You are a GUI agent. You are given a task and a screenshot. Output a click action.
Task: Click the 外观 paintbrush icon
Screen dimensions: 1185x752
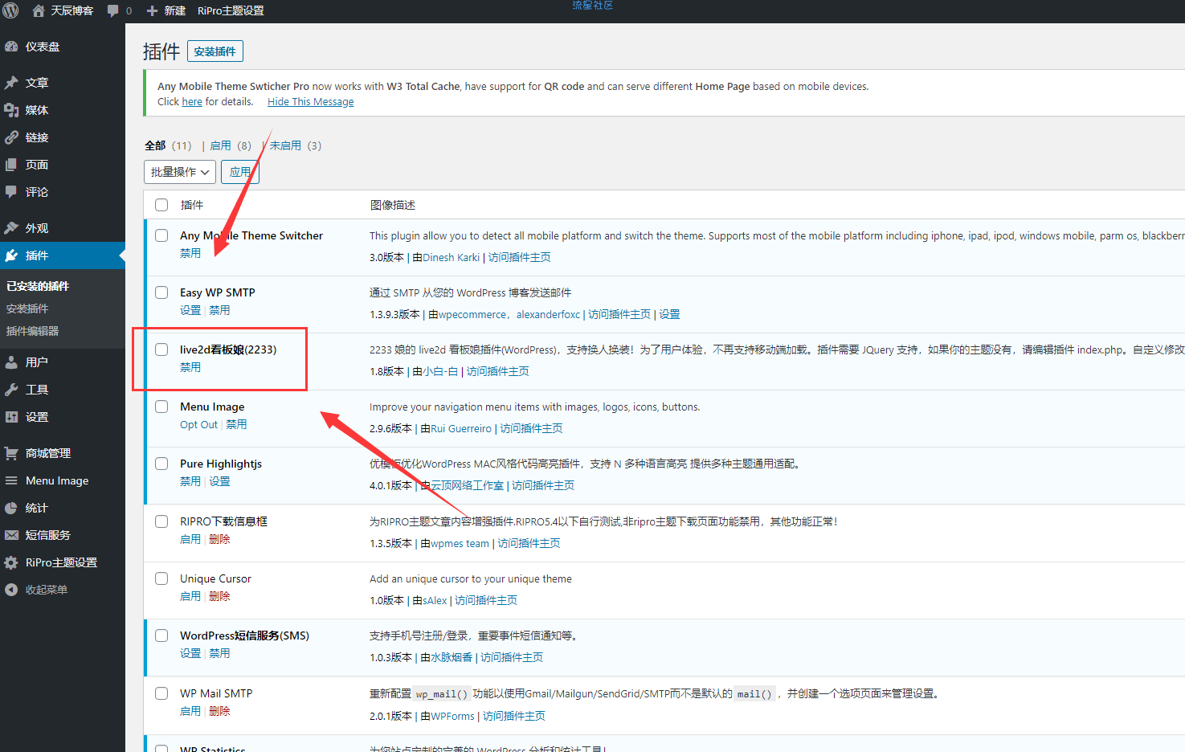[11, 228]
